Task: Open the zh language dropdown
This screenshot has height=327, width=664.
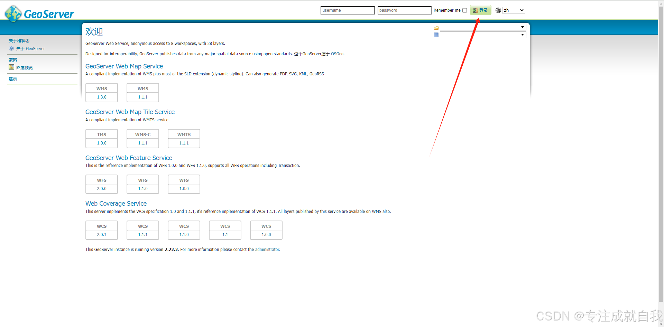Action: pos(514,10)
